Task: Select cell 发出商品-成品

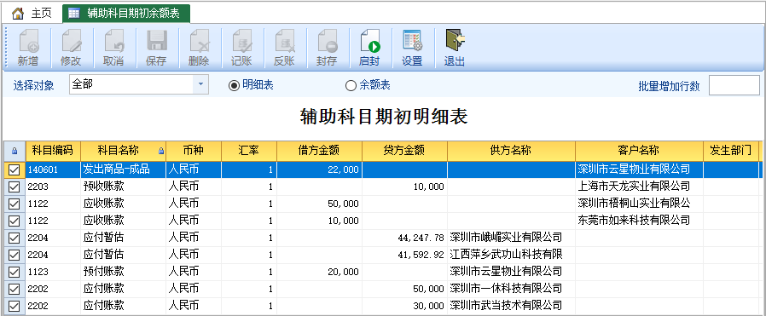Action: click(123, 169)
